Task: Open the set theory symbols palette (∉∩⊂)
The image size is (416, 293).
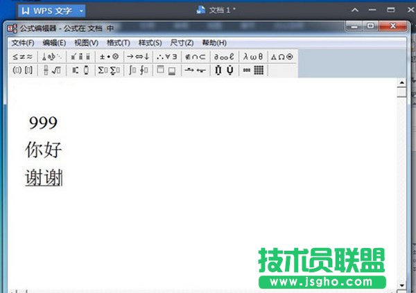Action: (196, 57)
